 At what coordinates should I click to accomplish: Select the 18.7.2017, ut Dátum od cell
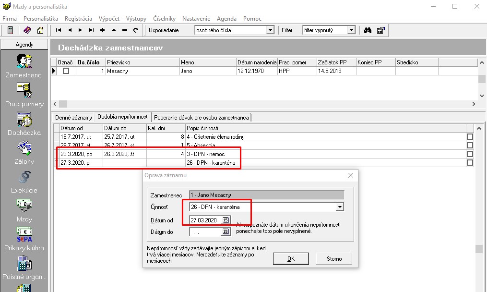pos(81,136)
